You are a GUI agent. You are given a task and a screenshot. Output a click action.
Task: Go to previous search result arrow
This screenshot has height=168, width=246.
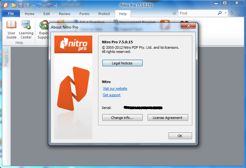coord(239,13)
